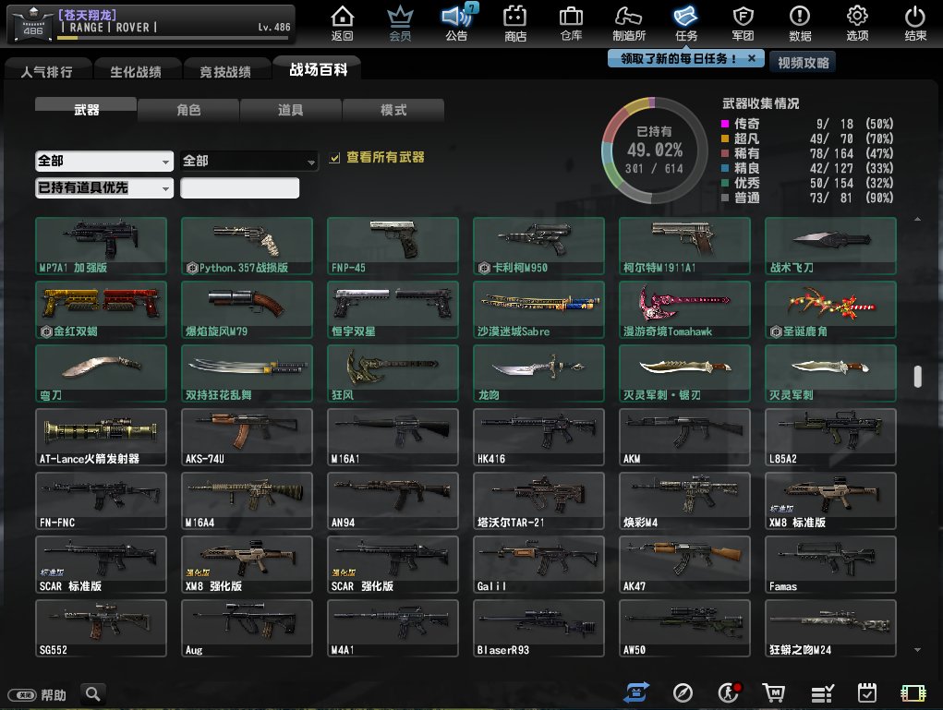Click the vertical scrollbar handle of weapon list
Screen dimensions: 943x710
tap(917, 377)
